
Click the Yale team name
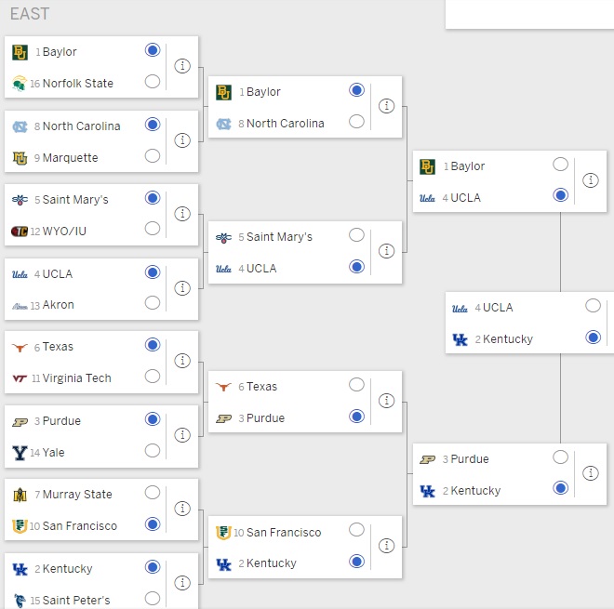coord(53,453)
